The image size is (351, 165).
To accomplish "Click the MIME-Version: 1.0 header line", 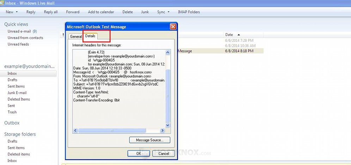I will [x=87, y=88].
